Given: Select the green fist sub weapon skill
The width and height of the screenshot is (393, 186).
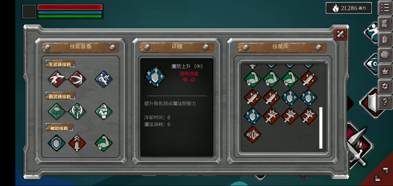Looking at the screenshot, I should (103, 112).
